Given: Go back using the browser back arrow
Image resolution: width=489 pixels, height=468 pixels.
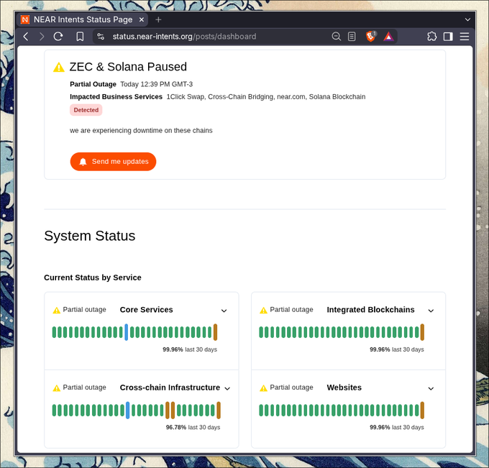Looking at the screenshot, I should (26, 37).
